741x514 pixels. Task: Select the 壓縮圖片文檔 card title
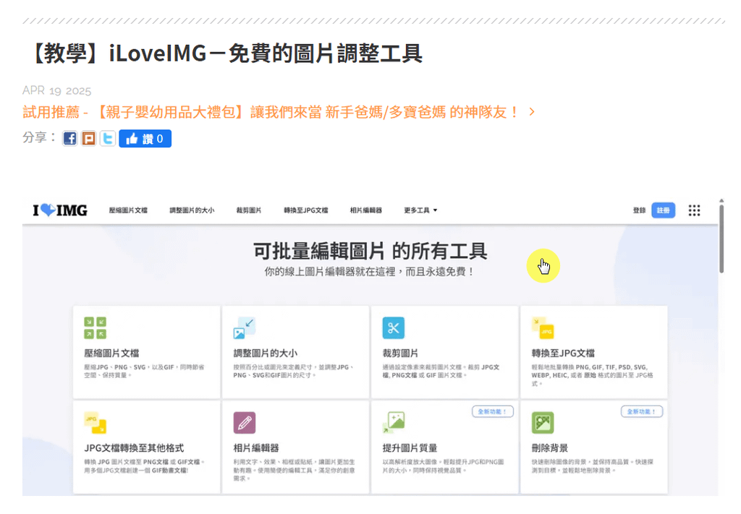(x=111, y=354)
